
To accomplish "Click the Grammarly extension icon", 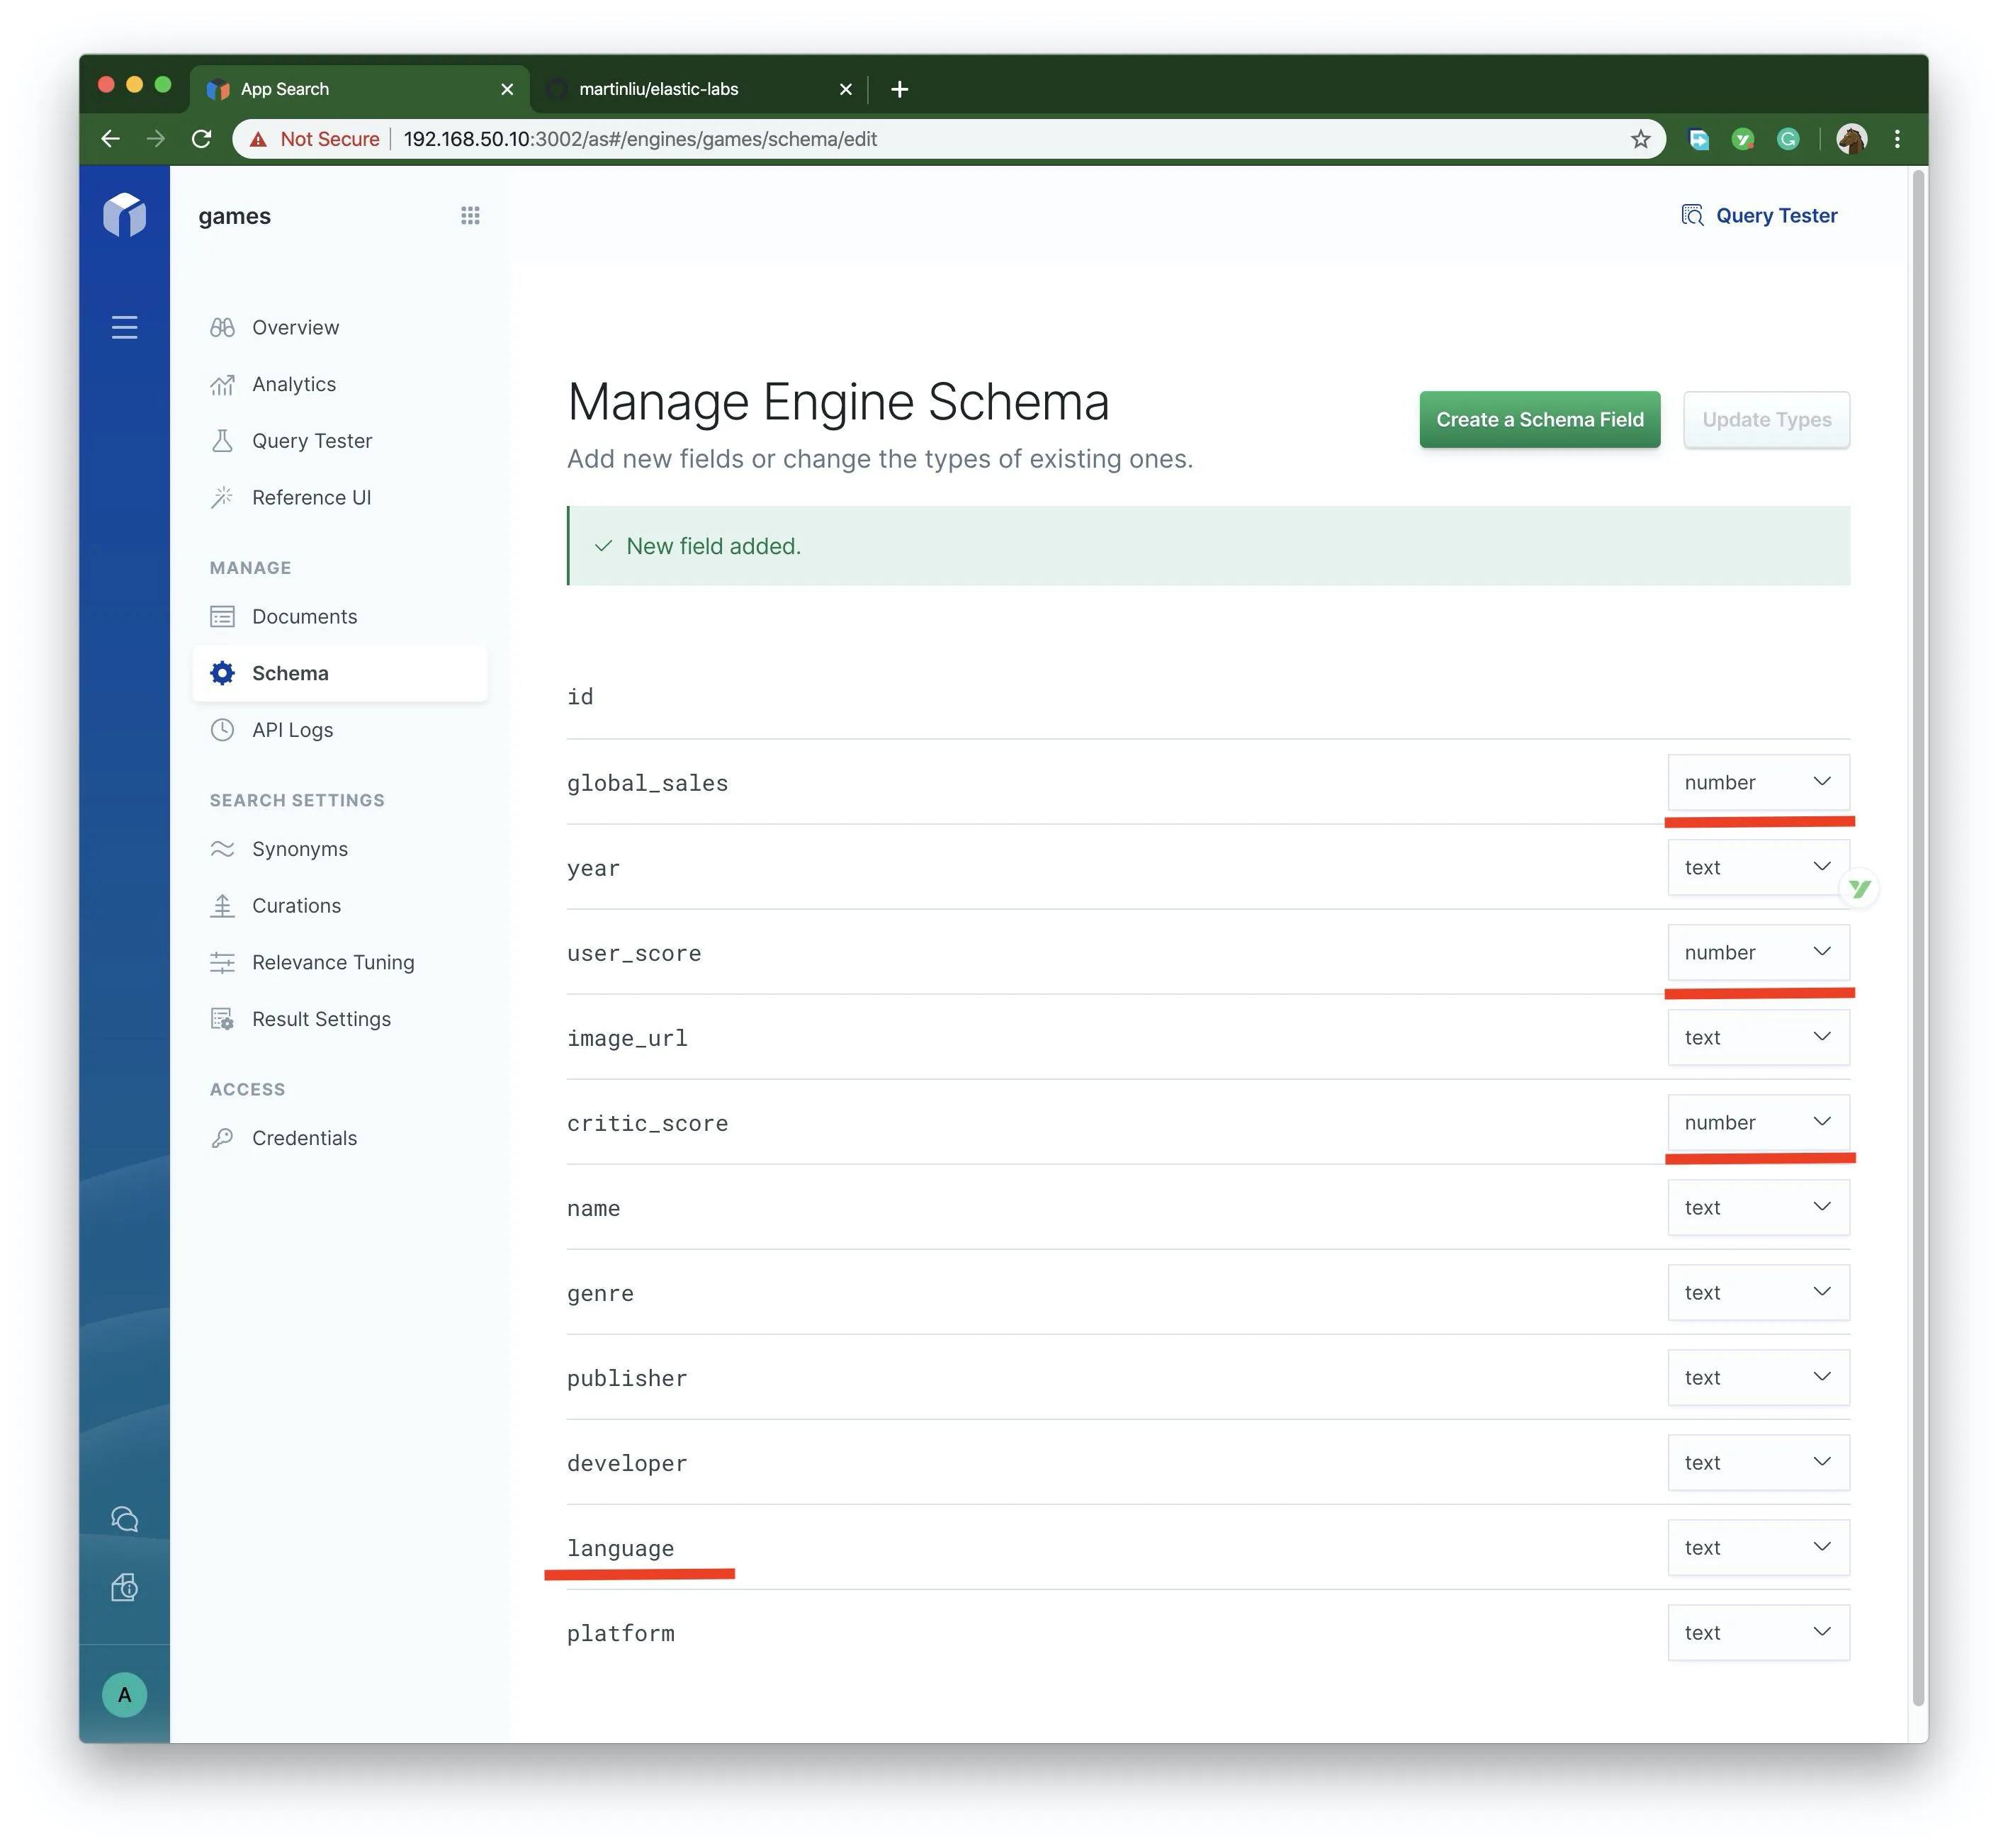I will pos(1788,139).
